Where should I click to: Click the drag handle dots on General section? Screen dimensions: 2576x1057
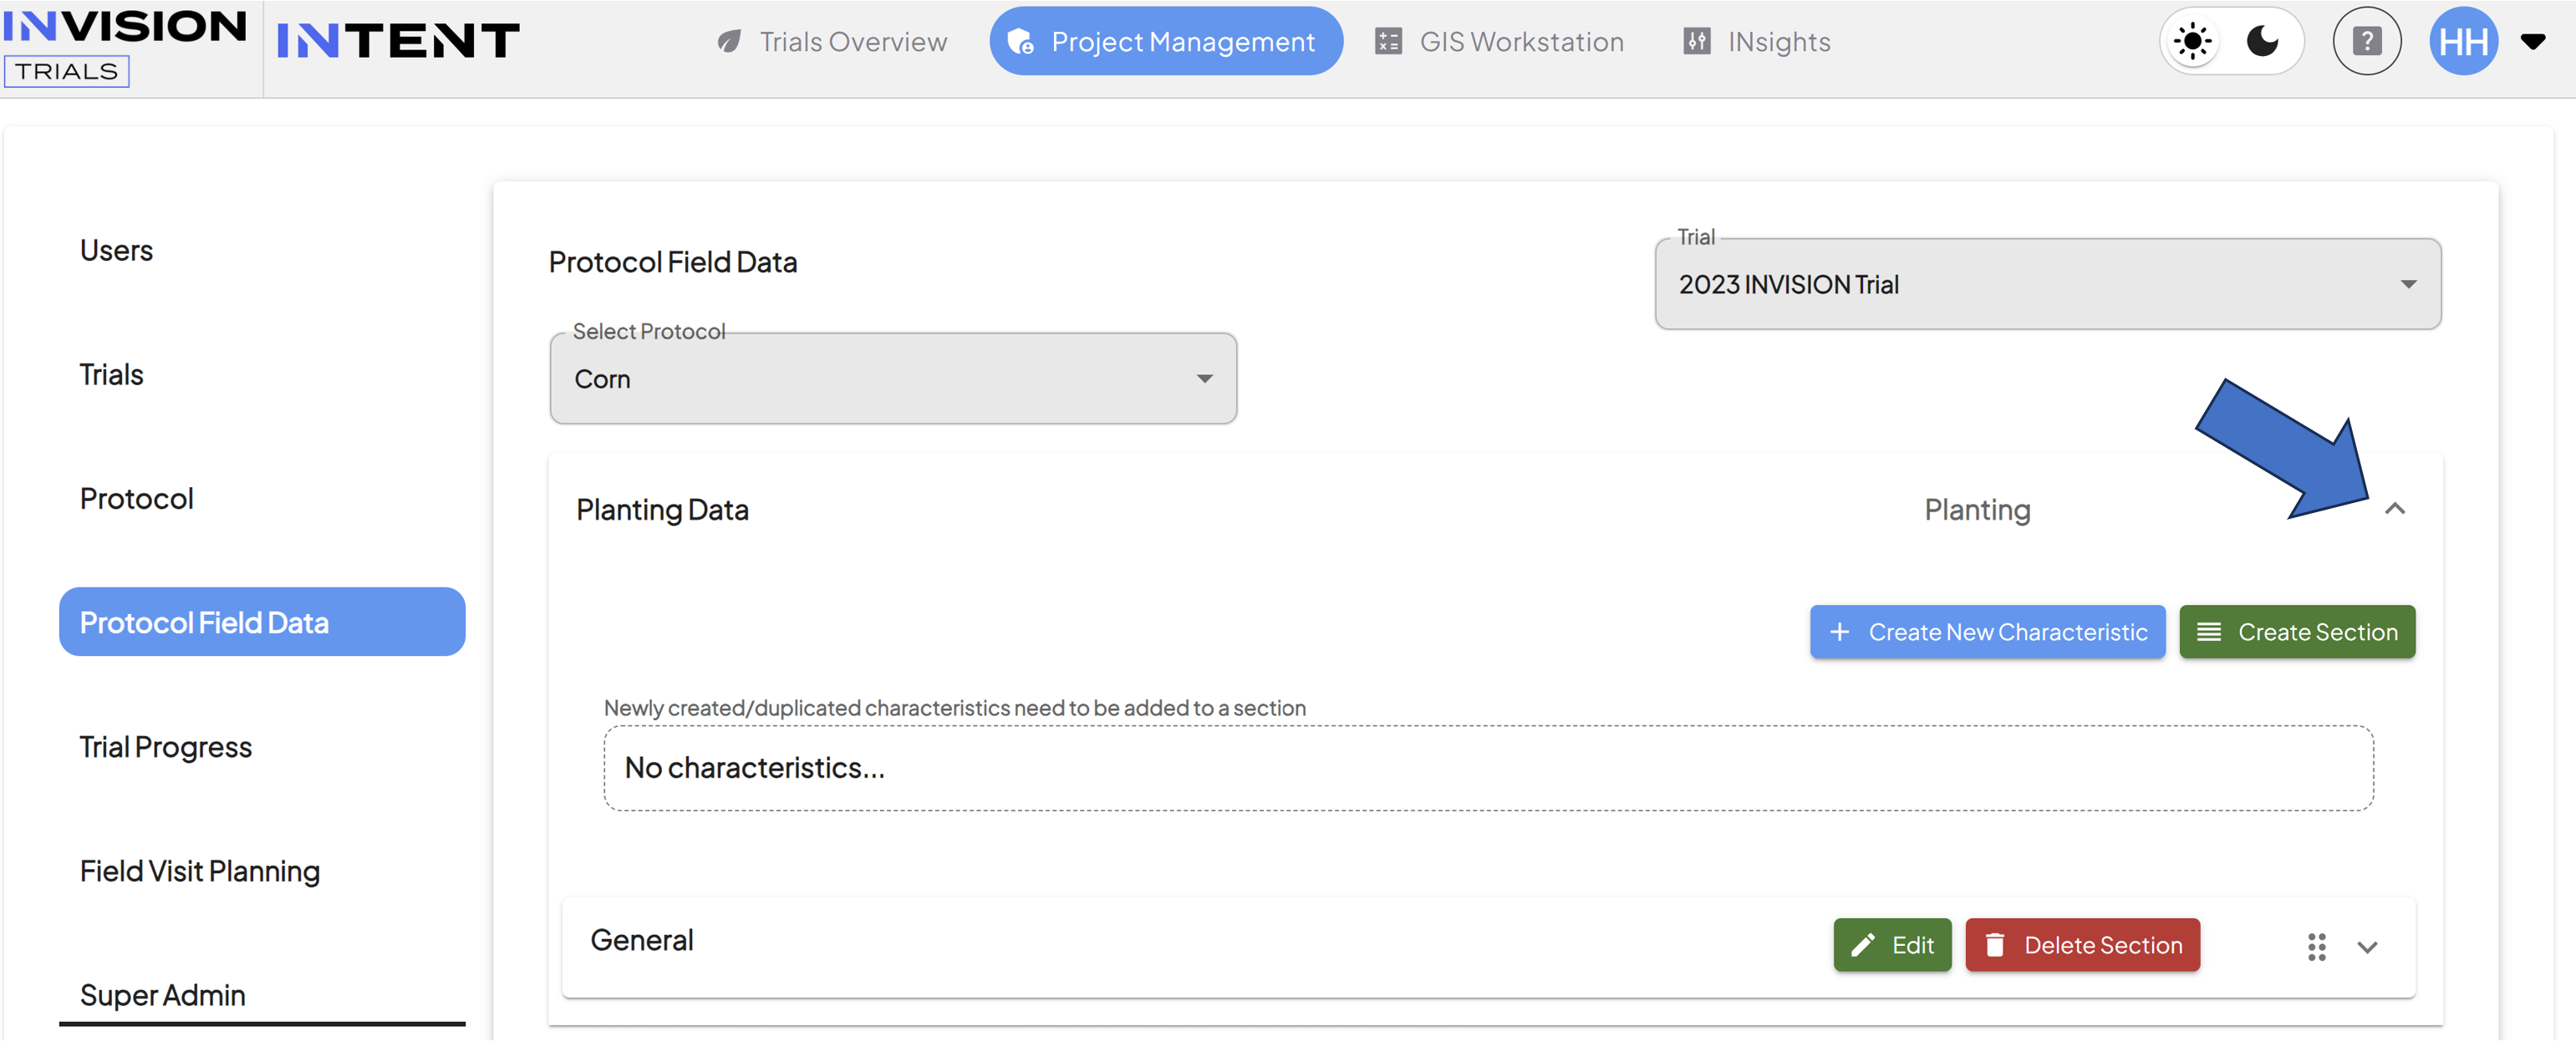tap(2316, 946)
